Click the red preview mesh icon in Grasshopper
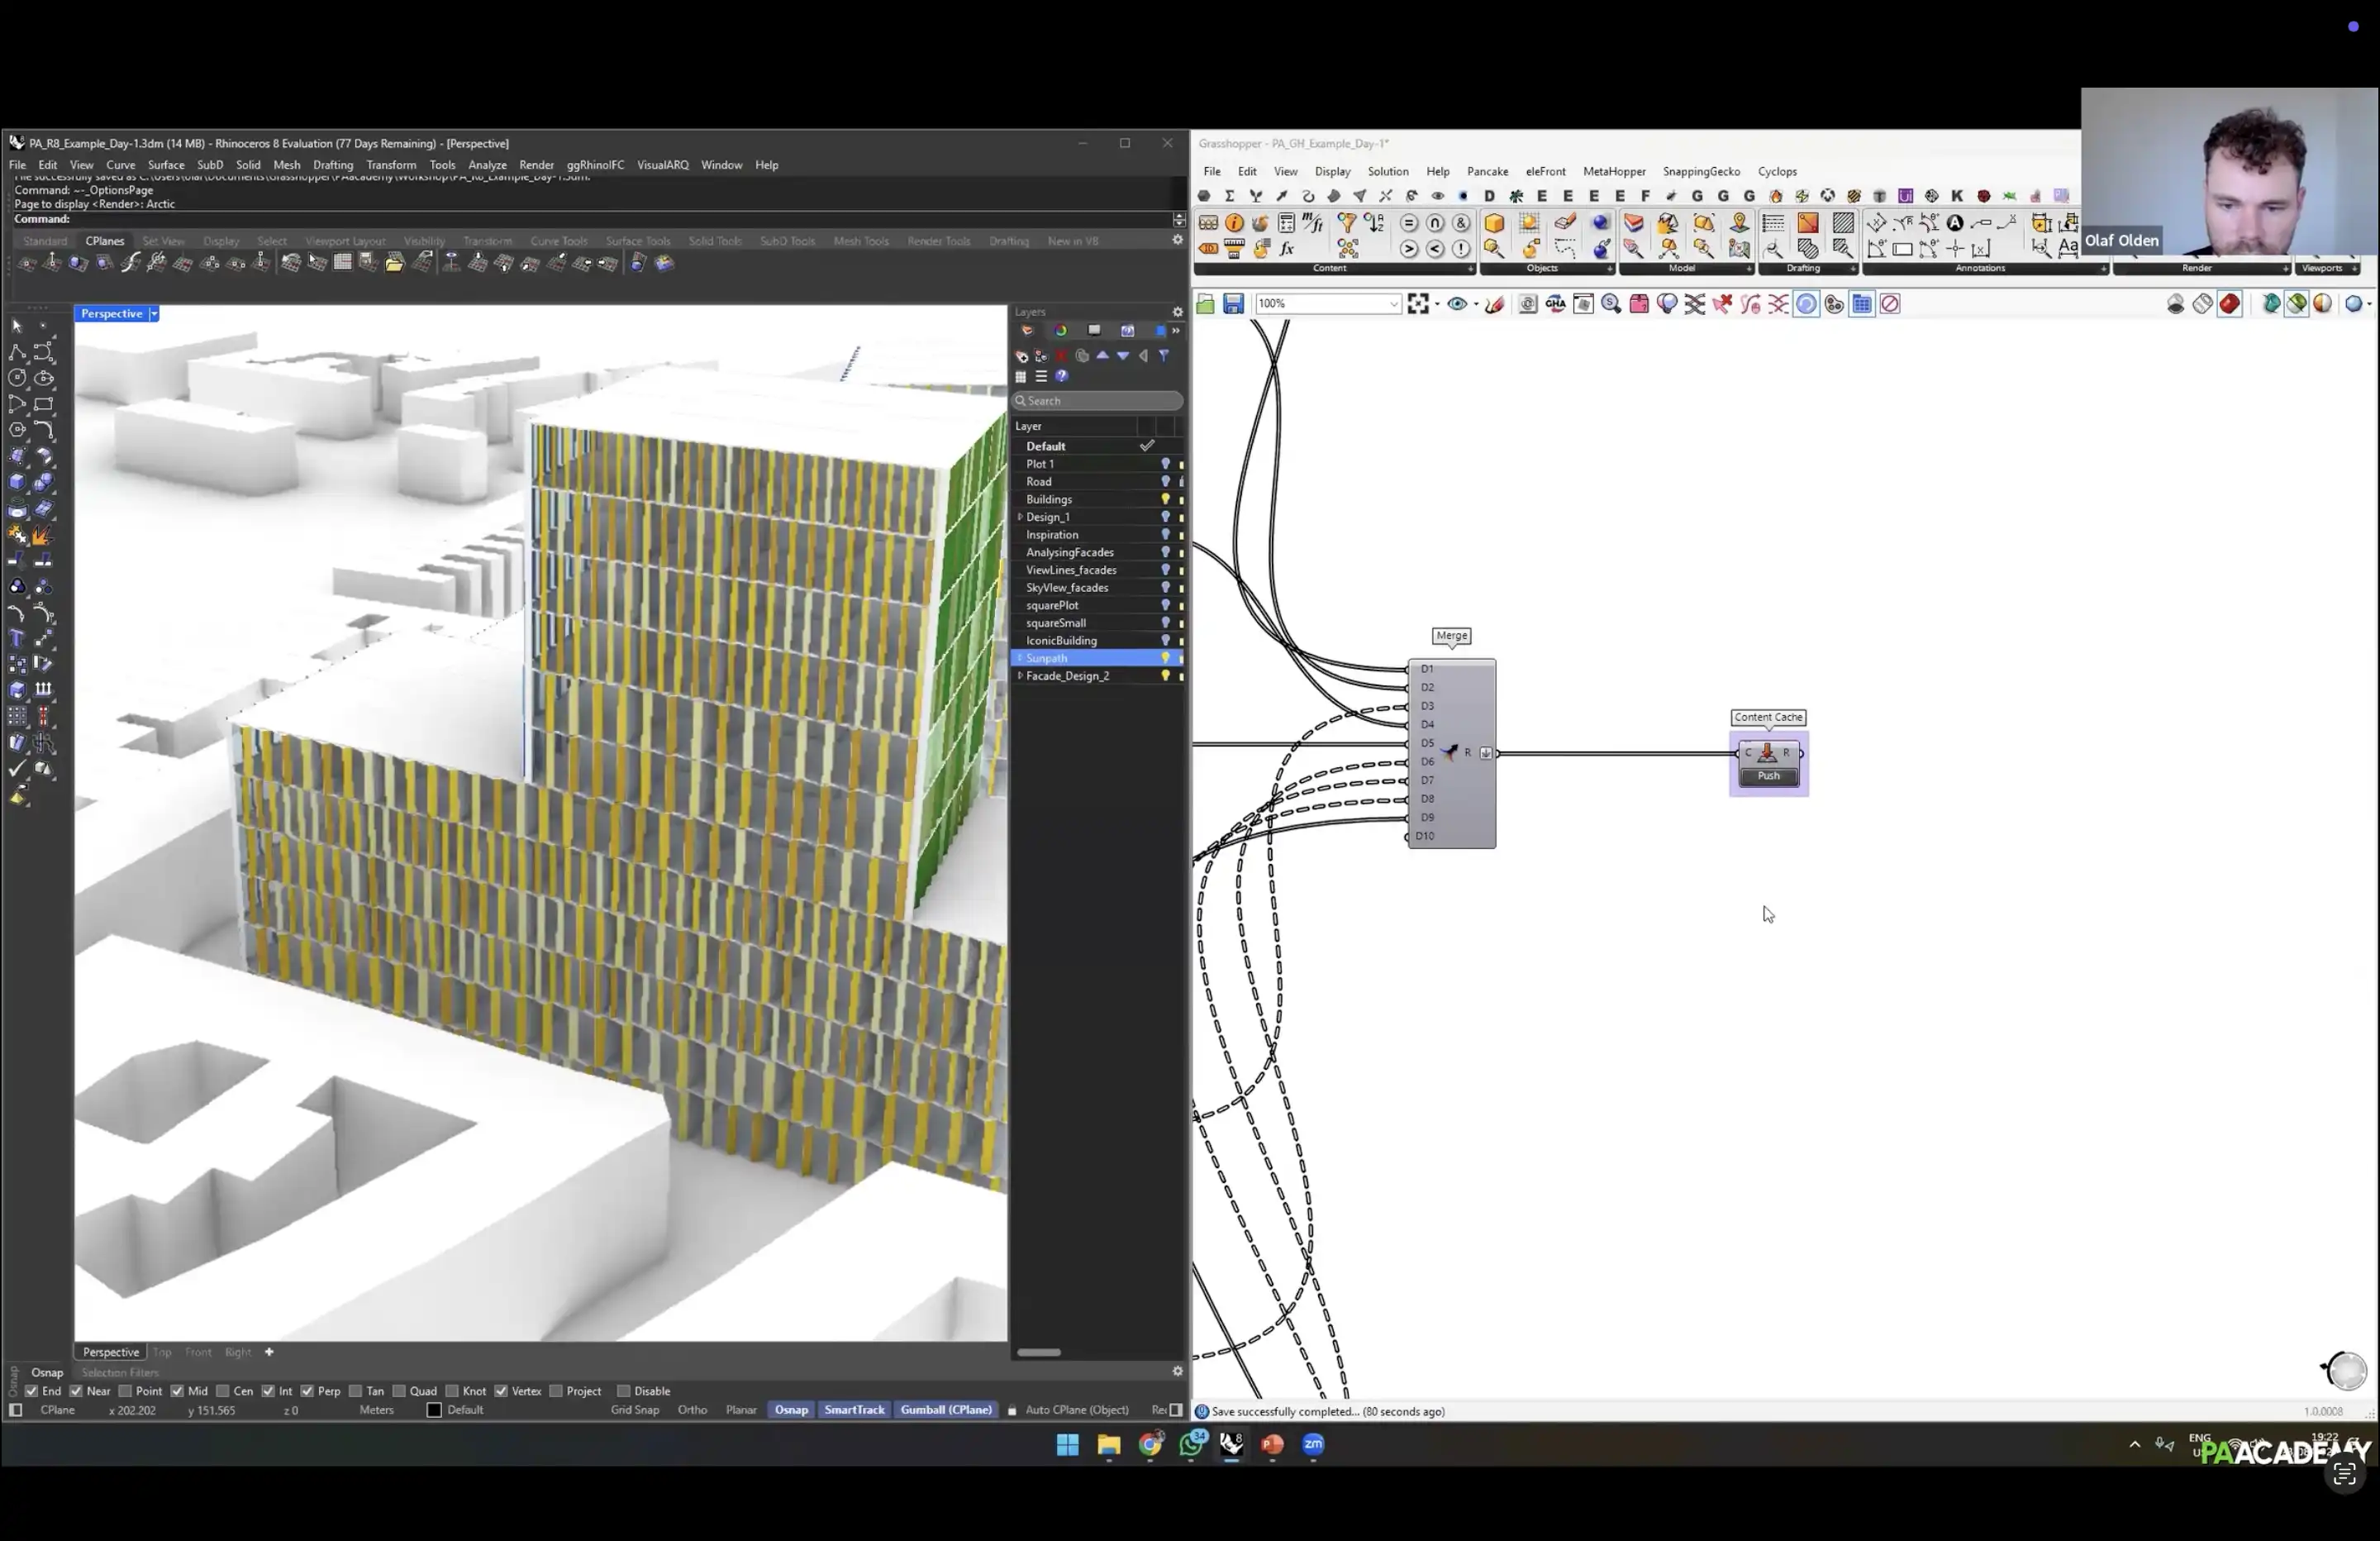Image resolution: width=2380 pixels, height=1541 pixels. [x=2230, y=304]
